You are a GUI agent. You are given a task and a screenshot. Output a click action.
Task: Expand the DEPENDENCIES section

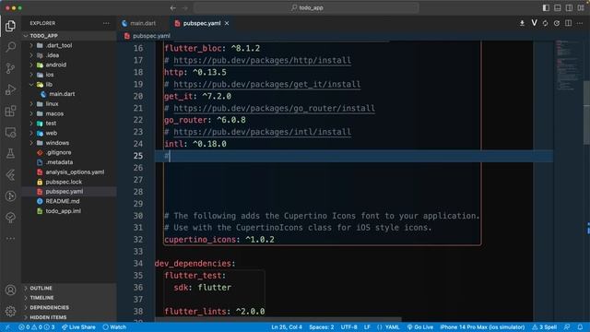click(x=69, y=307)
